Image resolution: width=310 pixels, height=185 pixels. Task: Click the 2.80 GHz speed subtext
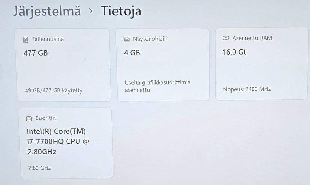pos(39,168)
